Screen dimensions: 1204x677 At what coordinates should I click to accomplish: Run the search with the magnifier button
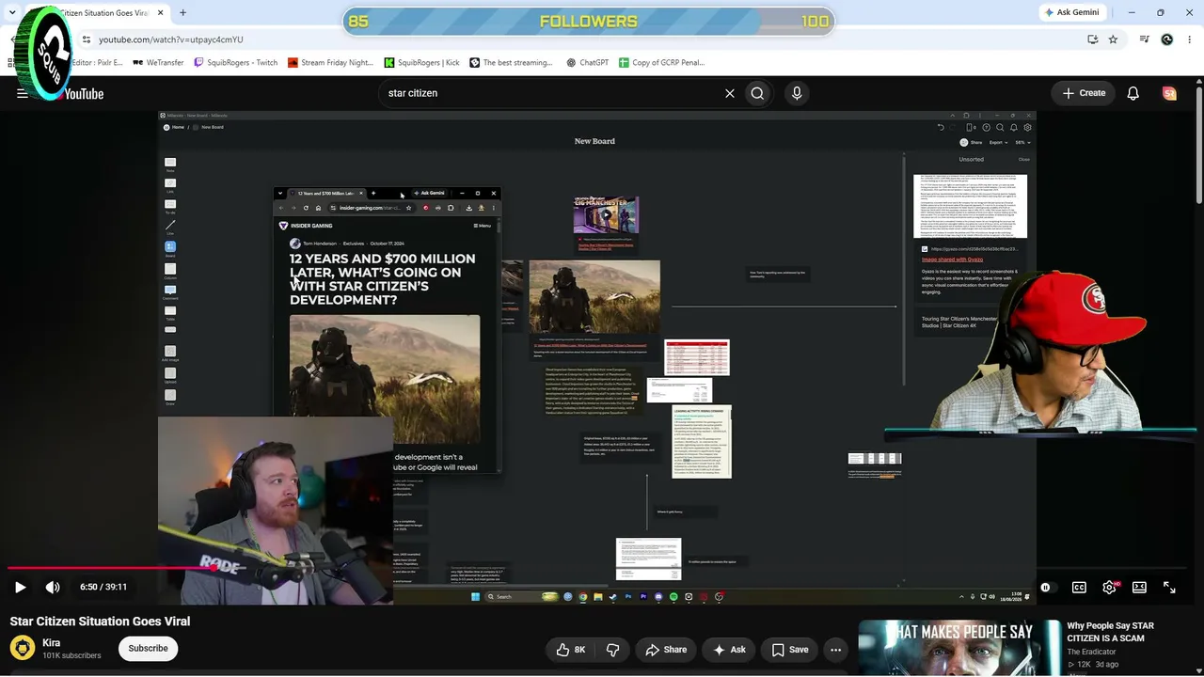pos(757,93)
